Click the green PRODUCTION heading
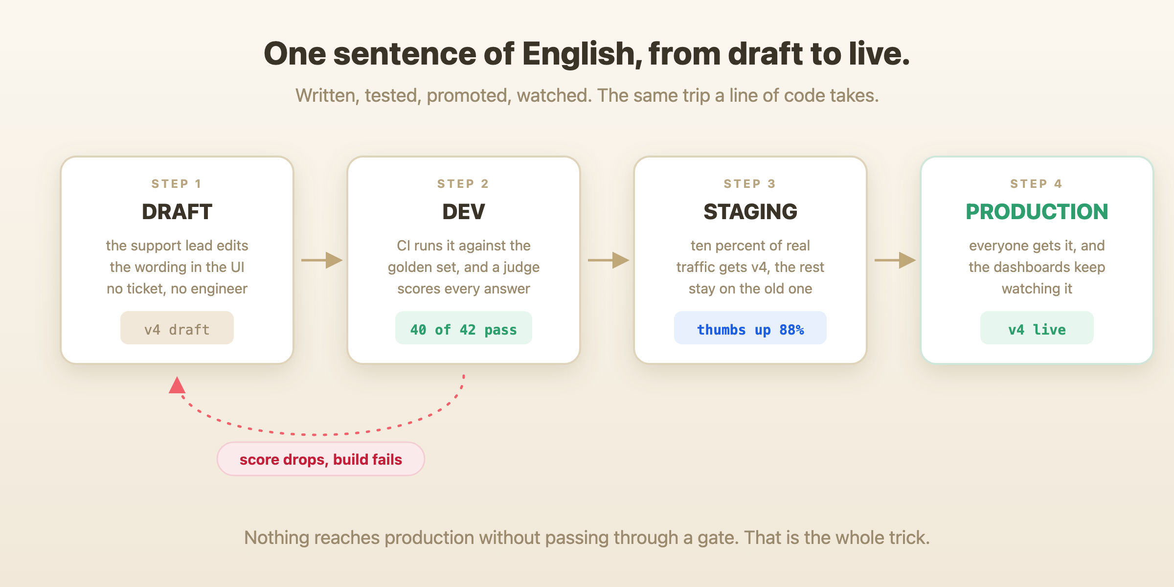This screenshot has height=587, width=1174. 1037,212
